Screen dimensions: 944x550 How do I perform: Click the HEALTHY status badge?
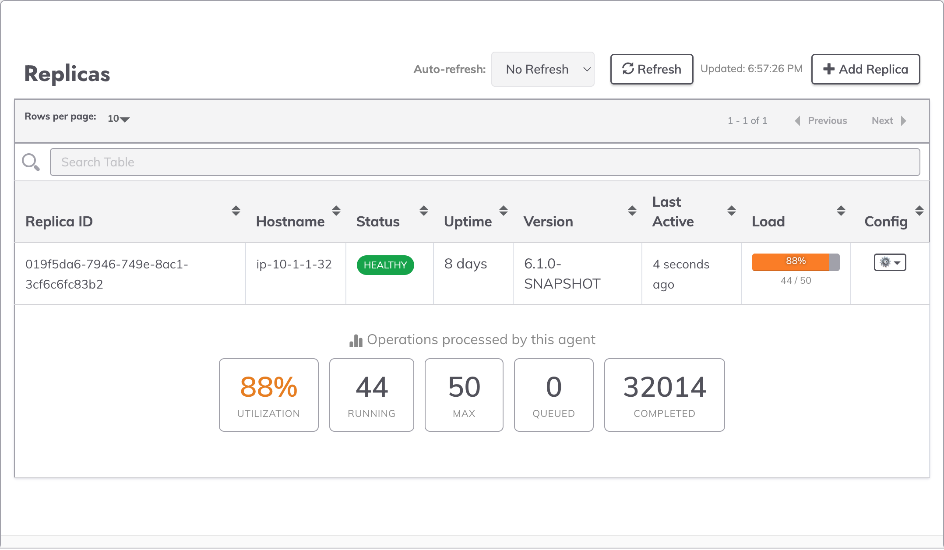pos(385,265)
